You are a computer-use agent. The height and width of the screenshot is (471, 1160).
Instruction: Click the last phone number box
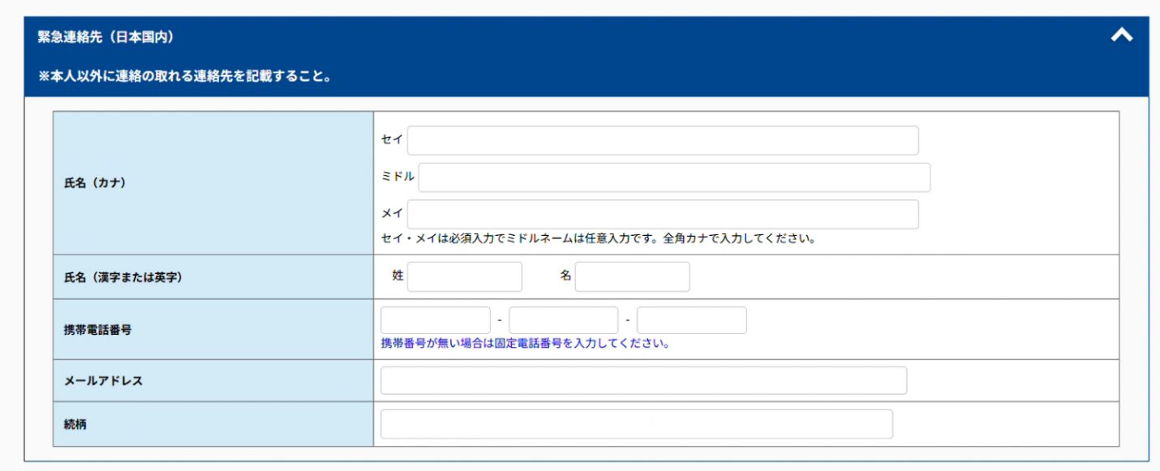point(691,320)
